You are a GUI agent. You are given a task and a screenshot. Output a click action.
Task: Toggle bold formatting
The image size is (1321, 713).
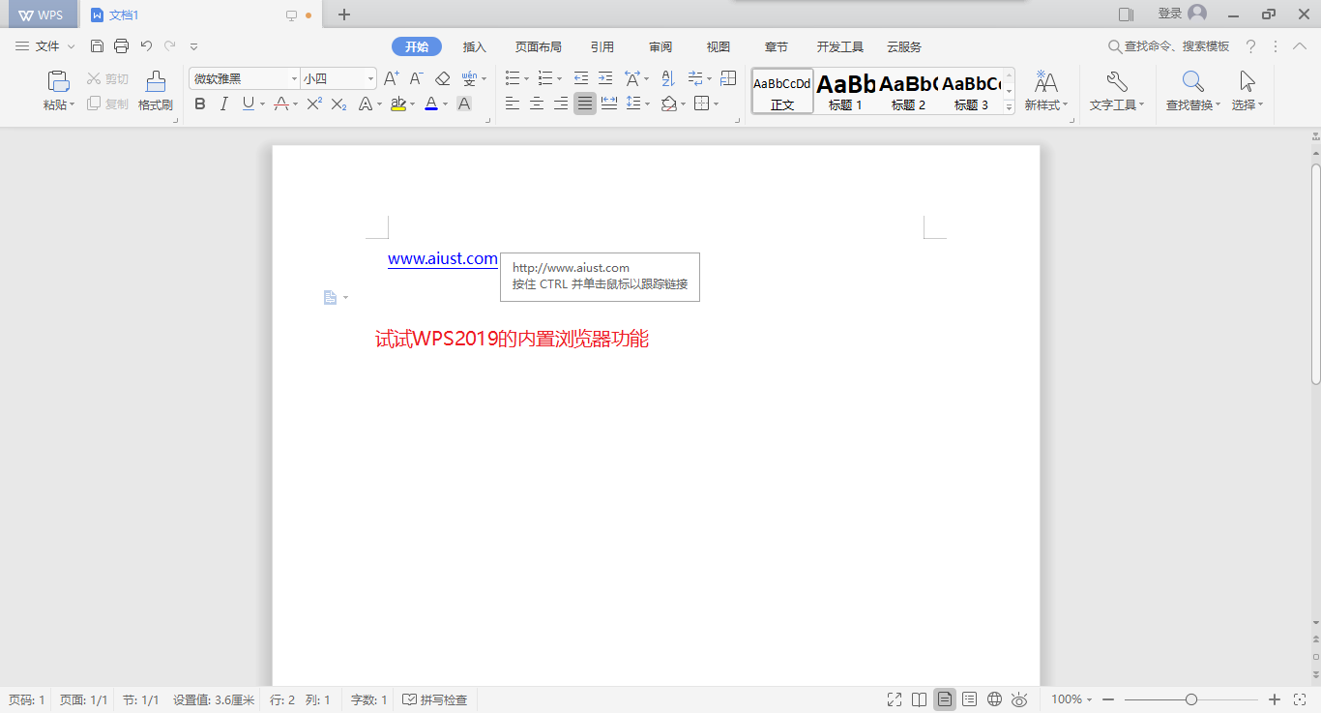(x=200, y=104)
